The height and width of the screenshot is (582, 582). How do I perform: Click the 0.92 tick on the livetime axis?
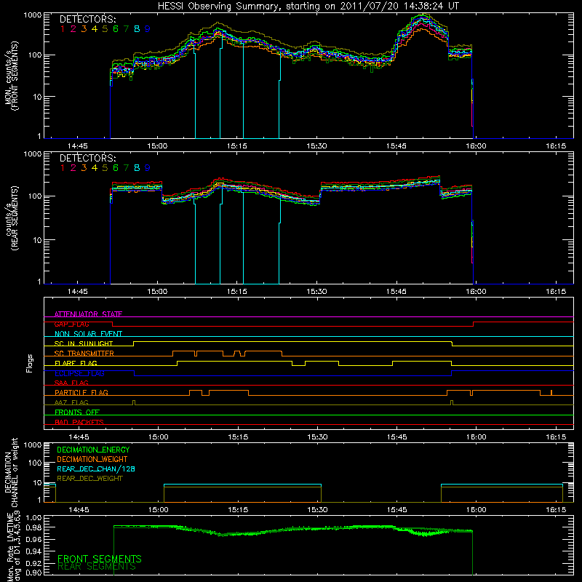click(33, 562)
